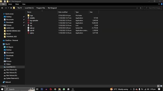163x91 pixels.
Task: Go up one level to Program Files
Action: (x=11, y=8)
